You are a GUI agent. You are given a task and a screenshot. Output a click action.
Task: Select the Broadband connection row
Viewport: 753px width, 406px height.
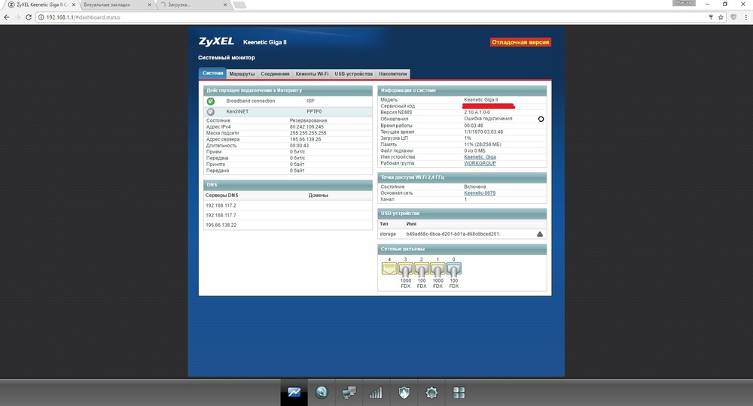[x=288, y=101]
